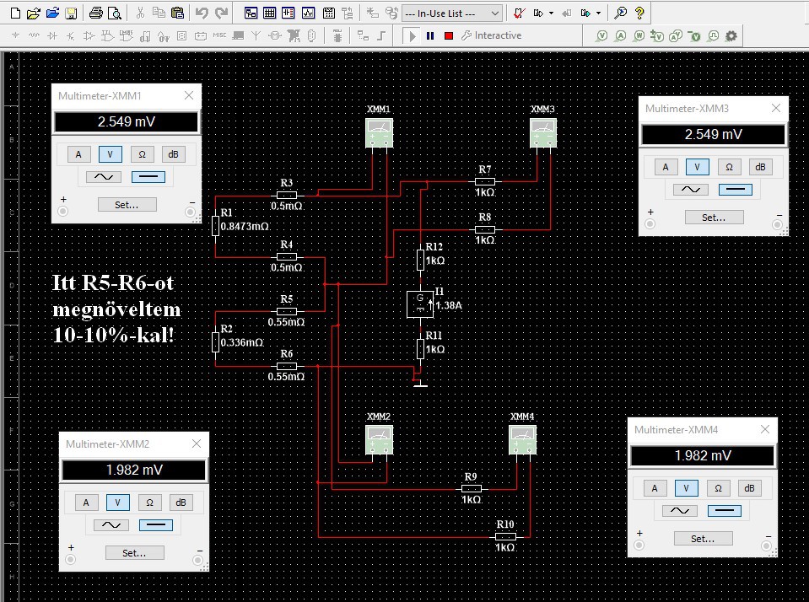
Task: Switch XMM1 to ammeter mode (A)
Action: (78, 154)
